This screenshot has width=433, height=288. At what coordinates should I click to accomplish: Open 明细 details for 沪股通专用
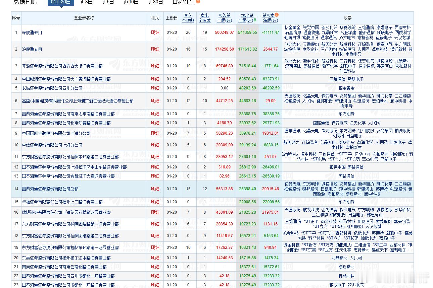click(156, 49)
